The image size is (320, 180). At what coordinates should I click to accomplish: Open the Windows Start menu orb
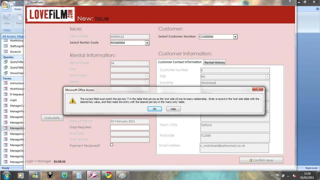6,175
